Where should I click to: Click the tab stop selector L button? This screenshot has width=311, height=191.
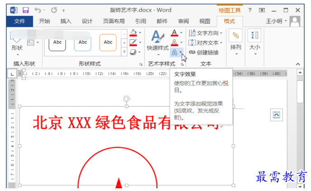click(12, 74)
